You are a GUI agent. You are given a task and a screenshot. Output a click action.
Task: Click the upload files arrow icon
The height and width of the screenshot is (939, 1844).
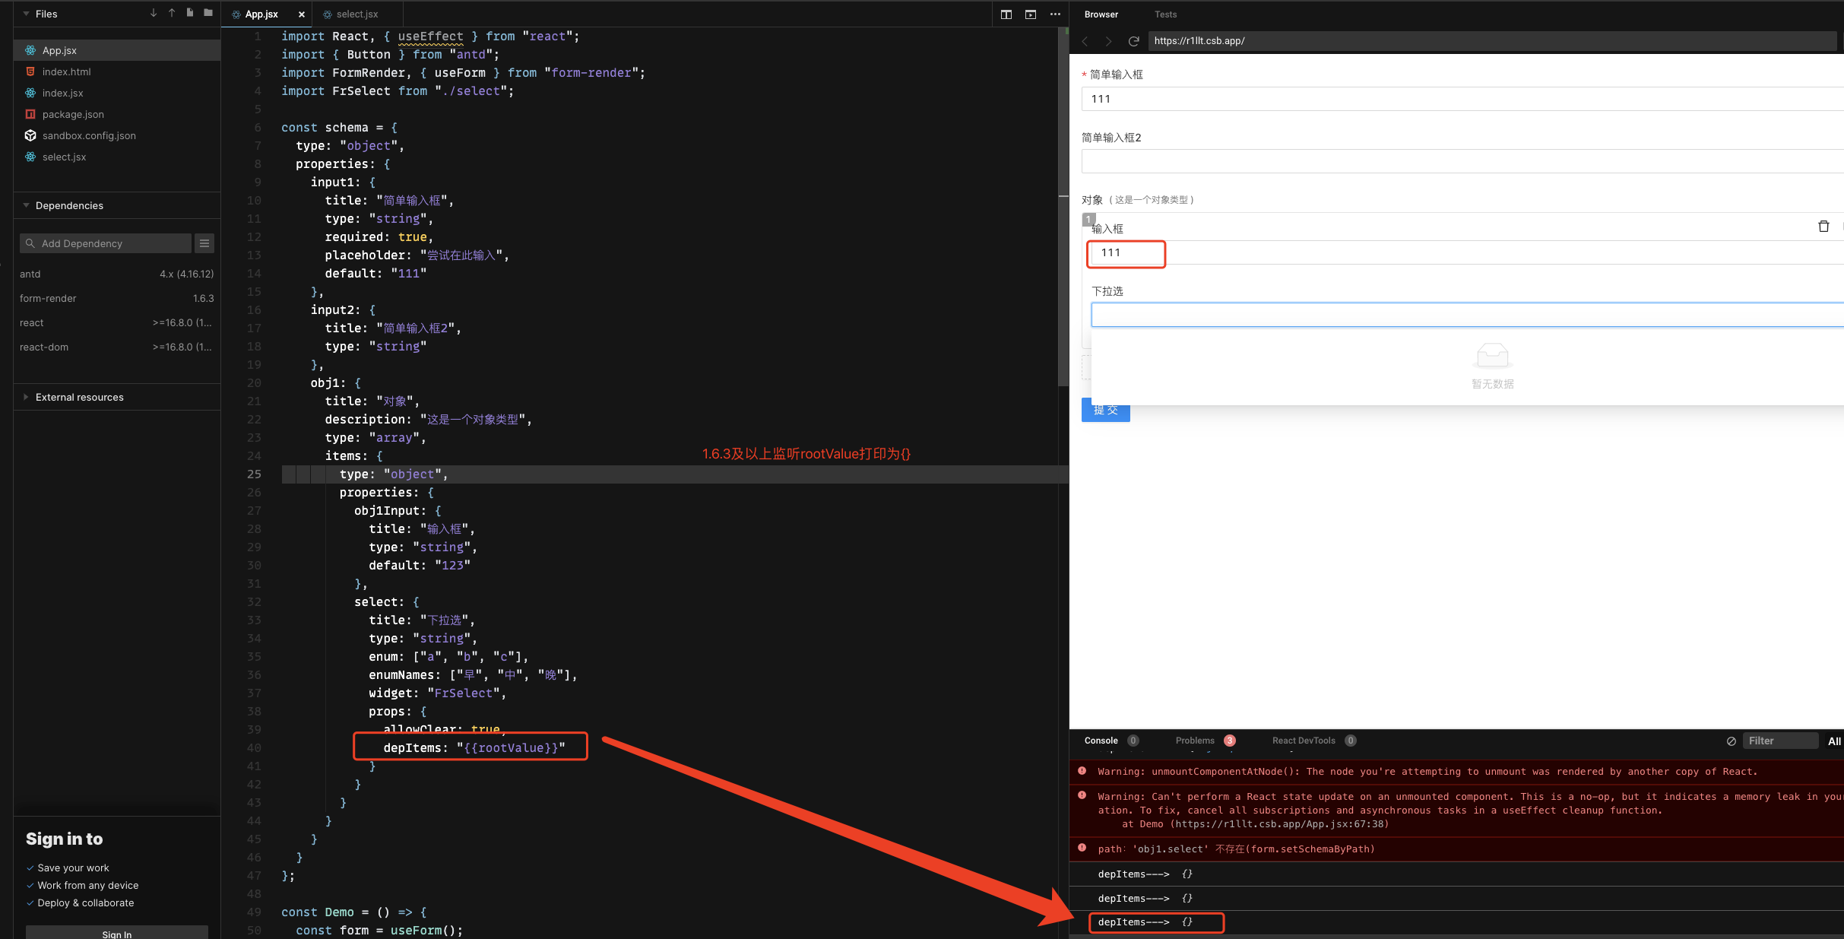(172, 13)
